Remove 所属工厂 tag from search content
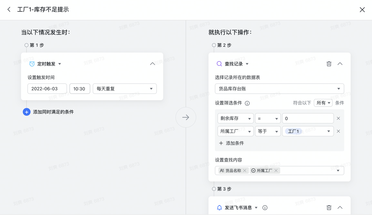Image resolution: width=372 pixels, height=215 pixels. [276, 171]
